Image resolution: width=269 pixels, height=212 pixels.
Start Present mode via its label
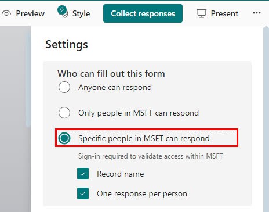tap(224, 13)
